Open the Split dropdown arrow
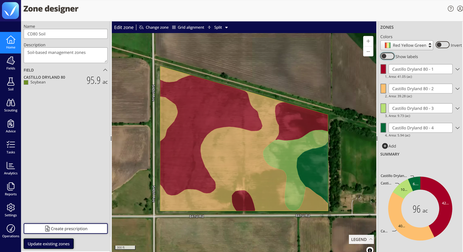 tap(226, 28)
